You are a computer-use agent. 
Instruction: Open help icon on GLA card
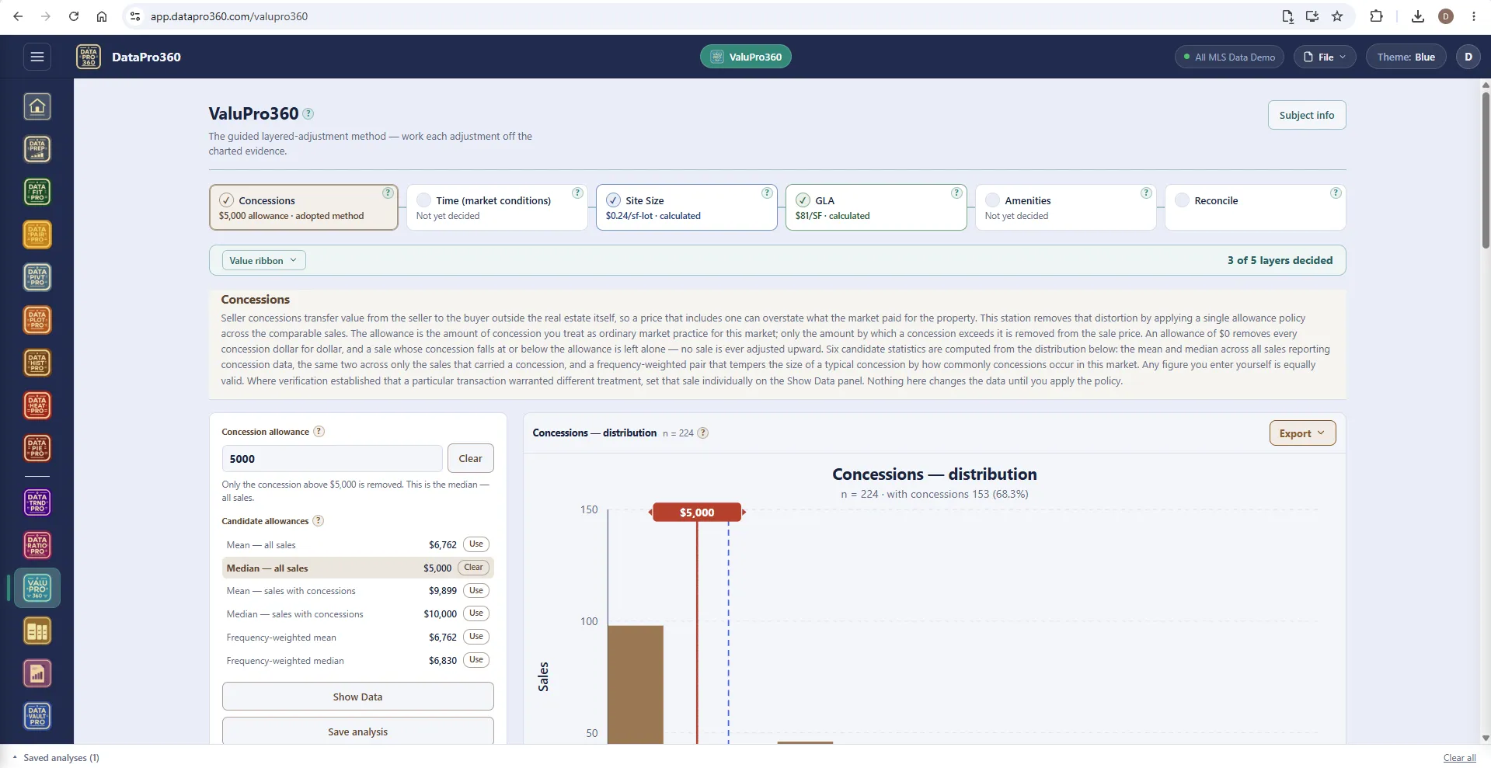click(x=956, y=193)
